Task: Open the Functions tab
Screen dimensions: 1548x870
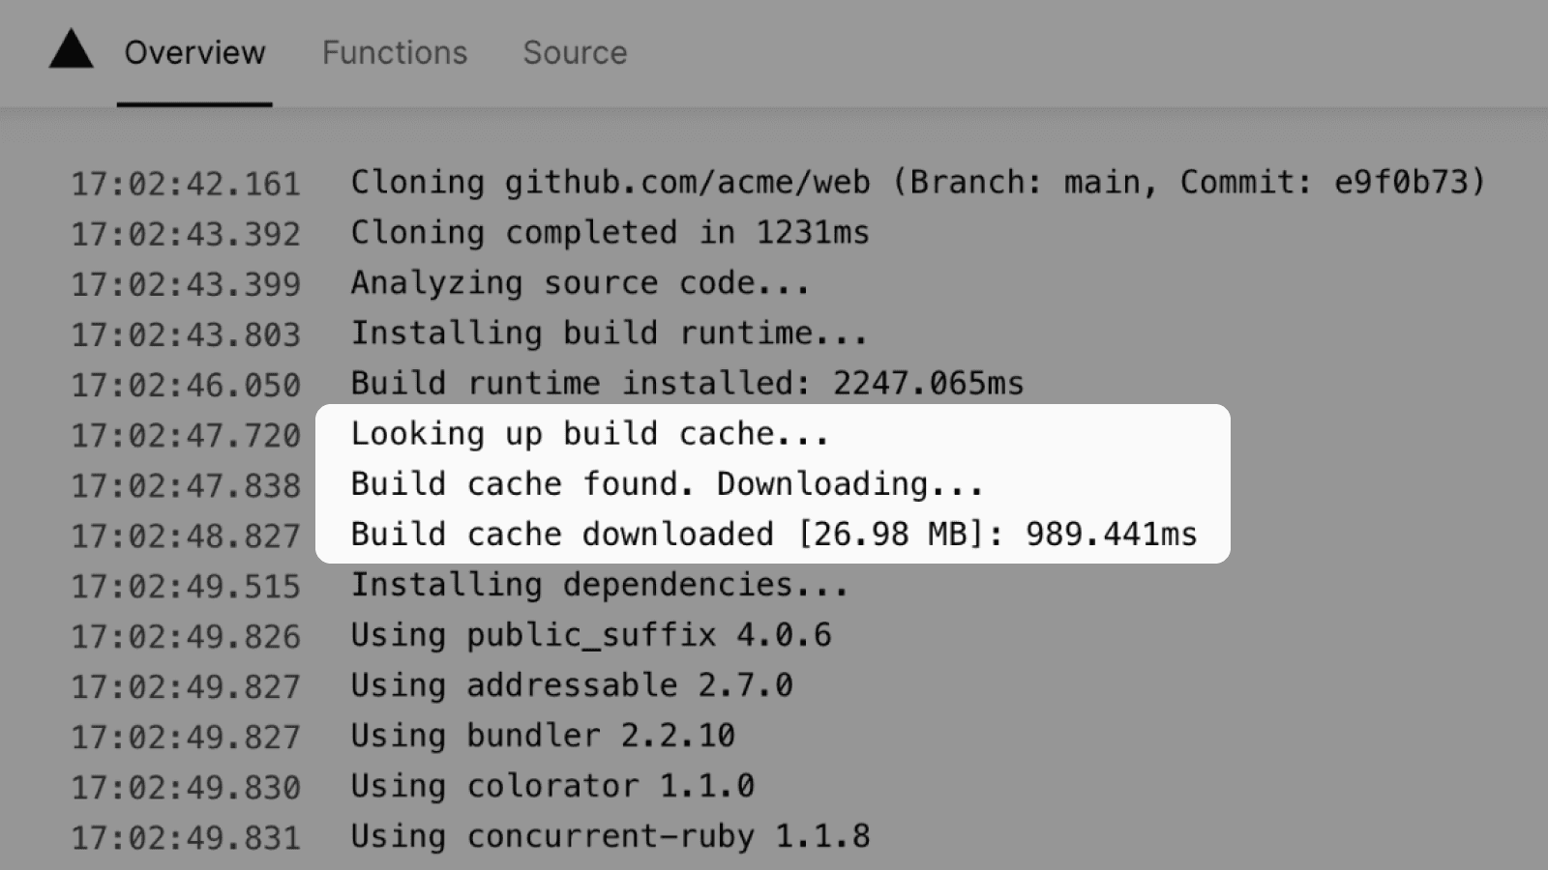Action: pyautogui.click(x=394, y=53)
